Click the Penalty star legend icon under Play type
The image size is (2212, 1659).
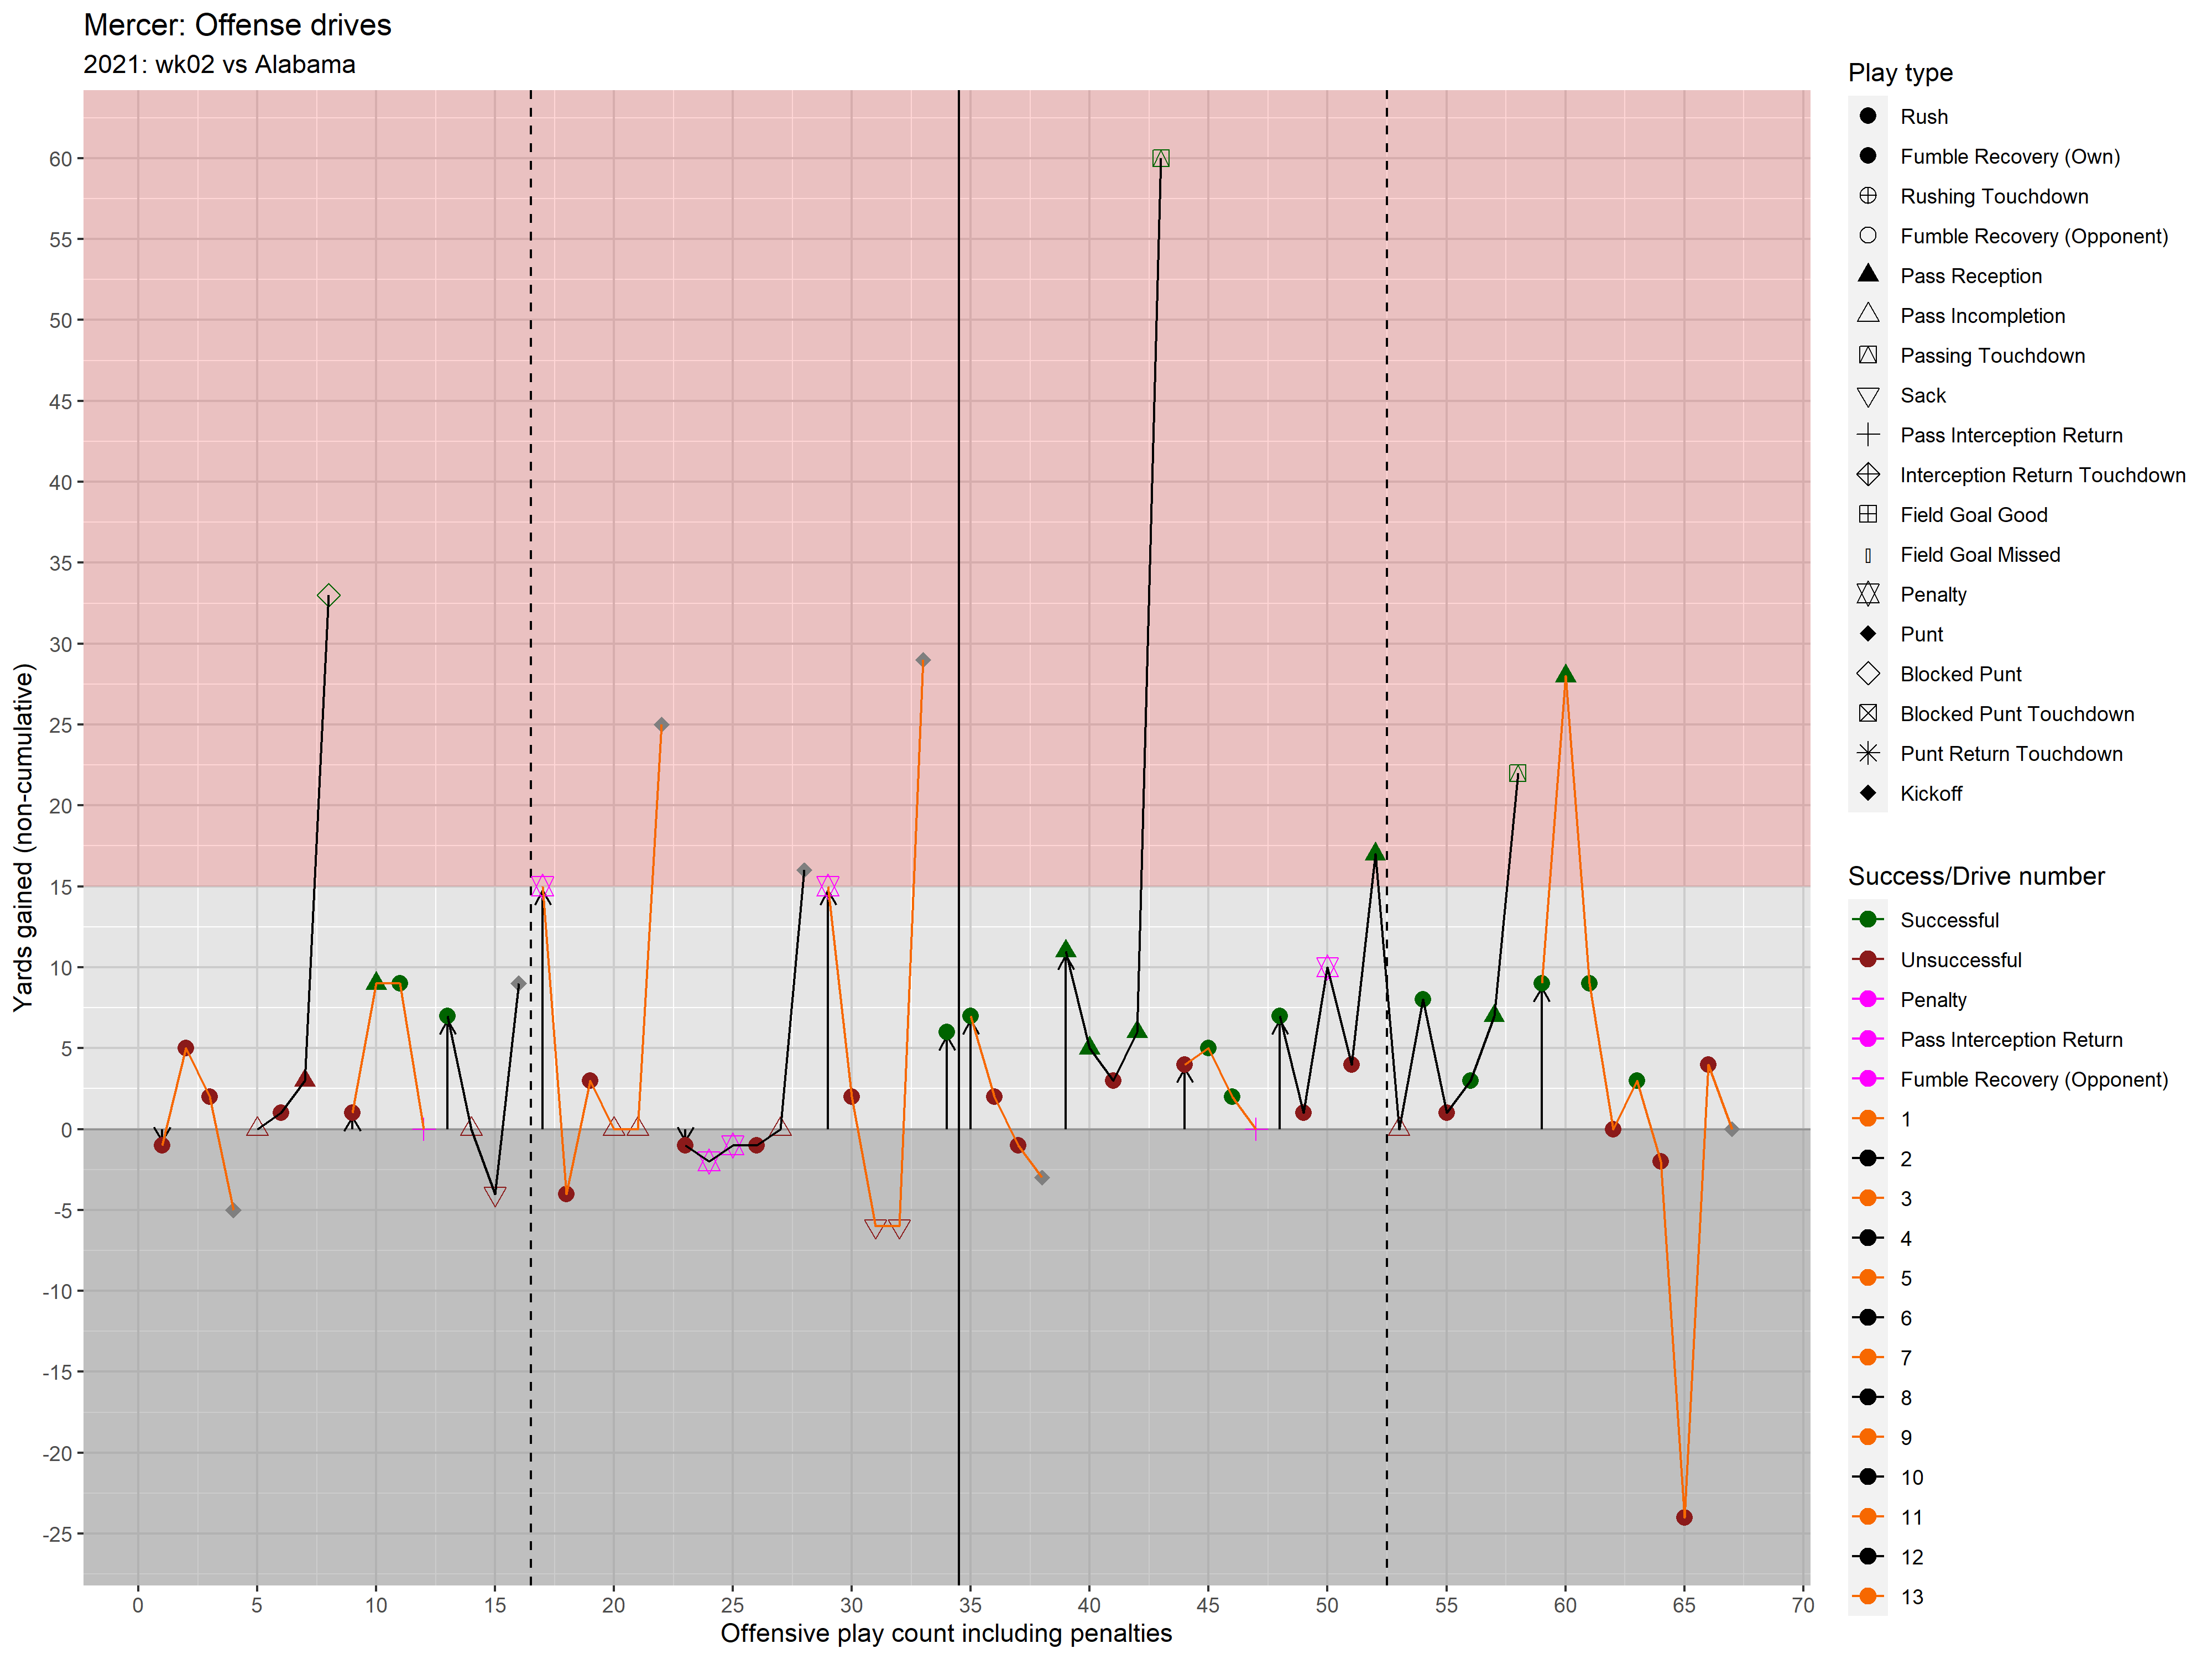[x=1867, y=594]
